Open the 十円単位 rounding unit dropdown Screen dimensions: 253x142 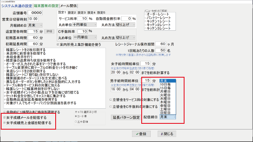85,25
